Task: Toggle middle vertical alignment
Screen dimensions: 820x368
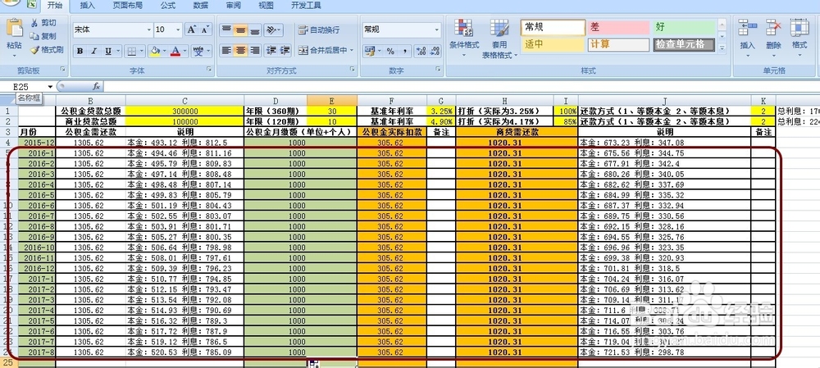Action: coord(240,30)
